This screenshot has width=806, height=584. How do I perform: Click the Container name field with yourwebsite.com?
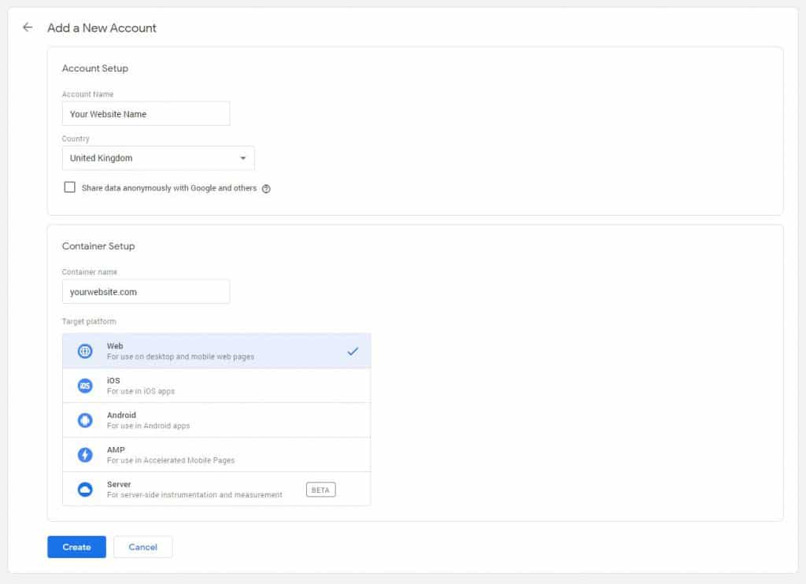click(146, 291)
